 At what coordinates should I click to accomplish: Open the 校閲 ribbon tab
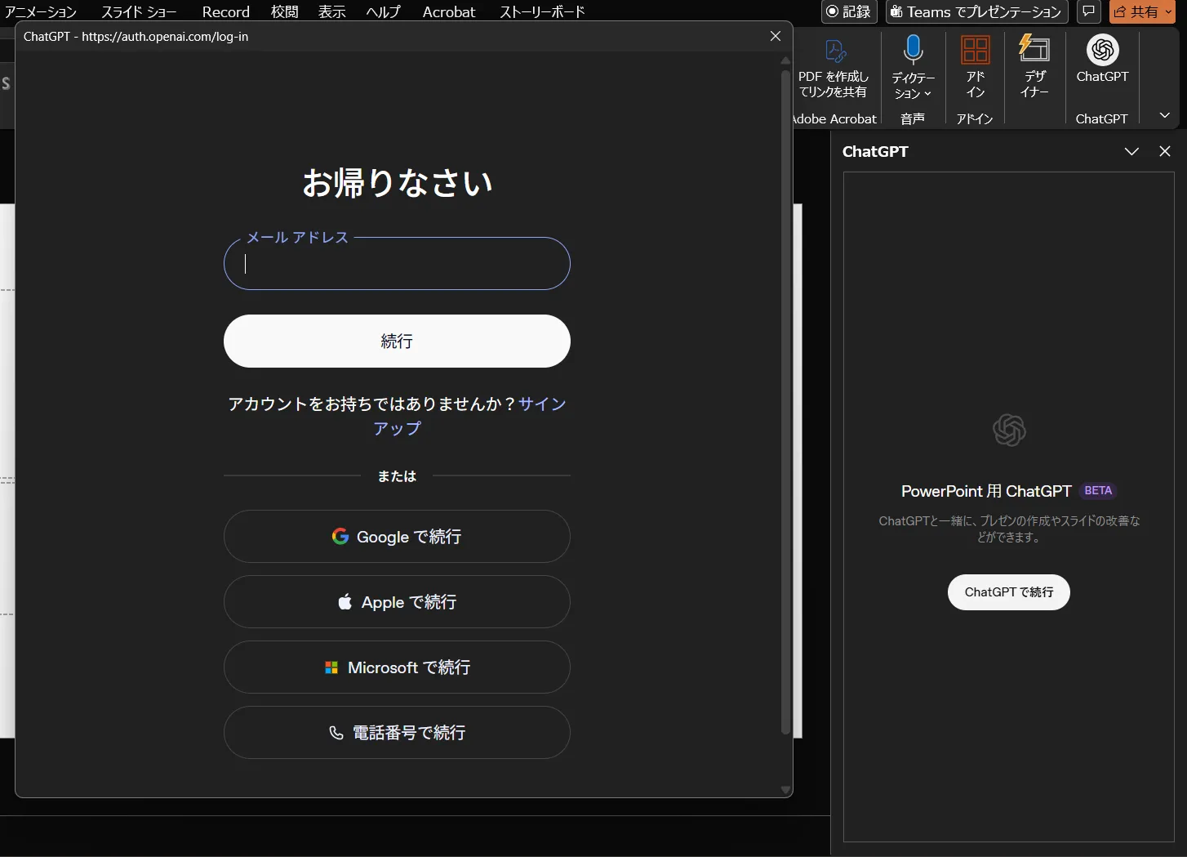click(285, 11)
